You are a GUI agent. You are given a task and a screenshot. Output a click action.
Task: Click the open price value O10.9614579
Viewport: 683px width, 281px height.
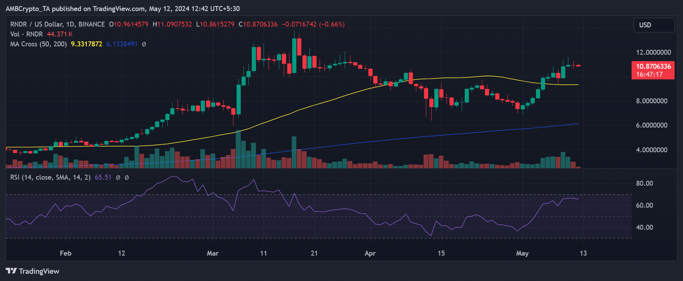(129, 24)
